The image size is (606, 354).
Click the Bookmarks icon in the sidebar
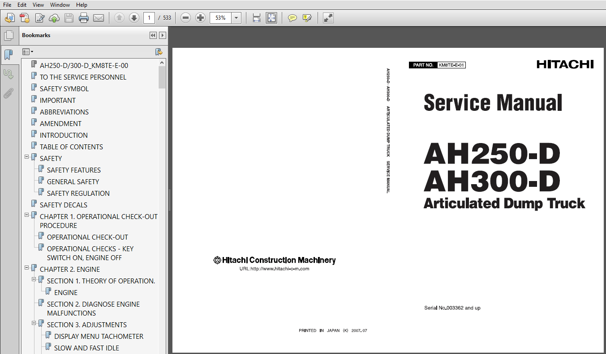9,55
